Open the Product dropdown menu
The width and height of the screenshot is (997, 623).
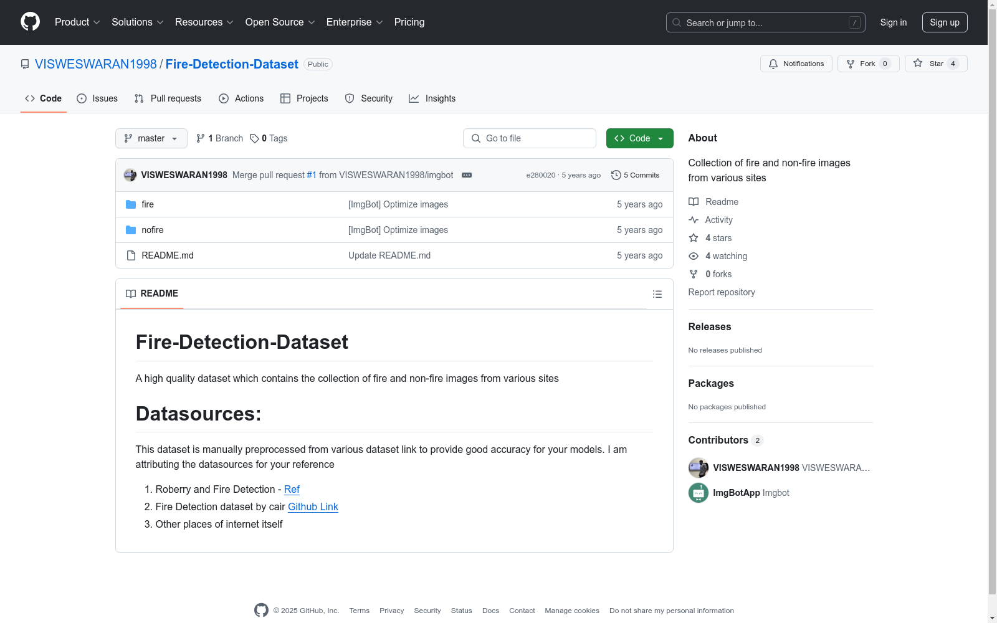(77, 22)
